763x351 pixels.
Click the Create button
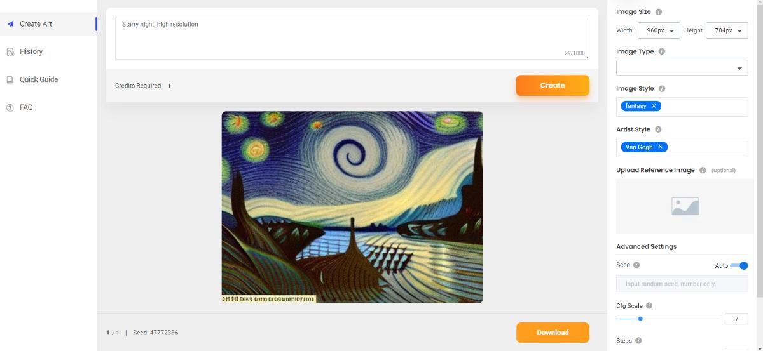click(x=553, y=85)
